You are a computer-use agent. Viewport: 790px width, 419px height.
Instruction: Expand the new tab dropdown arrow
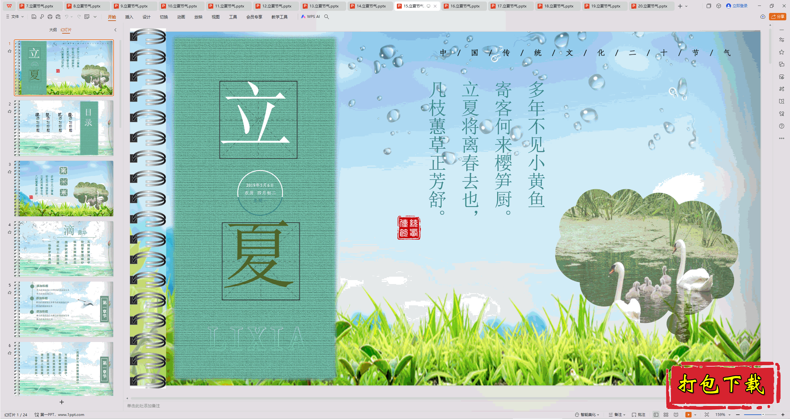pyautogui.click(x=686, y=6)
